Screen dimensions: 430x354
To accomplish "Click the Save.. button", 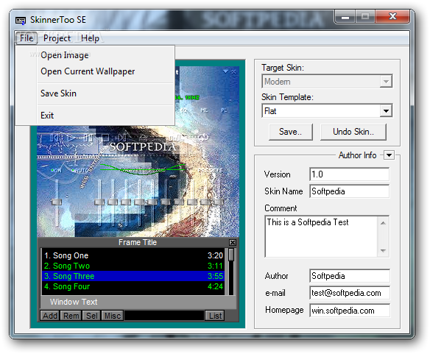I will tap(290, 132).
